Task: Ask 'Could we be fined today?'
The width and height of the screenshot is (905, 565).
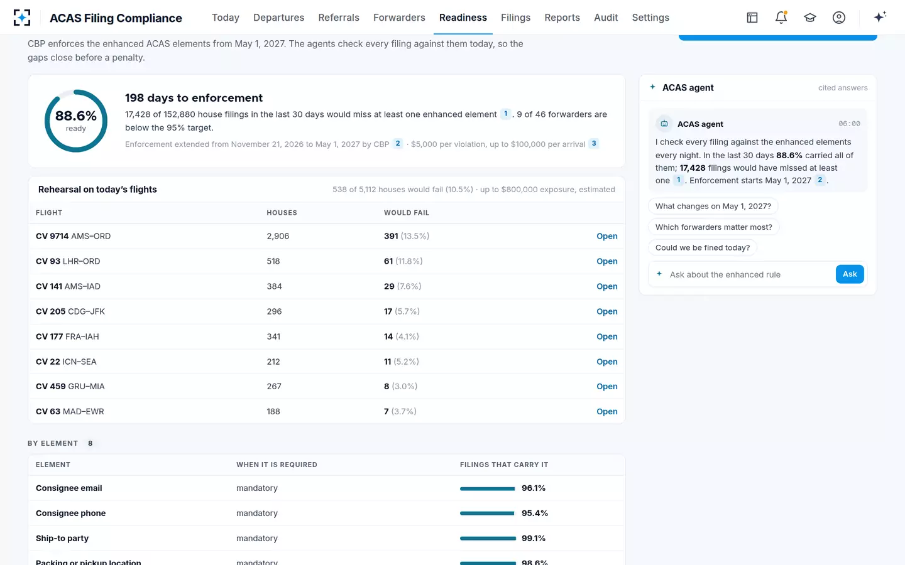Action: pos(703,247)
